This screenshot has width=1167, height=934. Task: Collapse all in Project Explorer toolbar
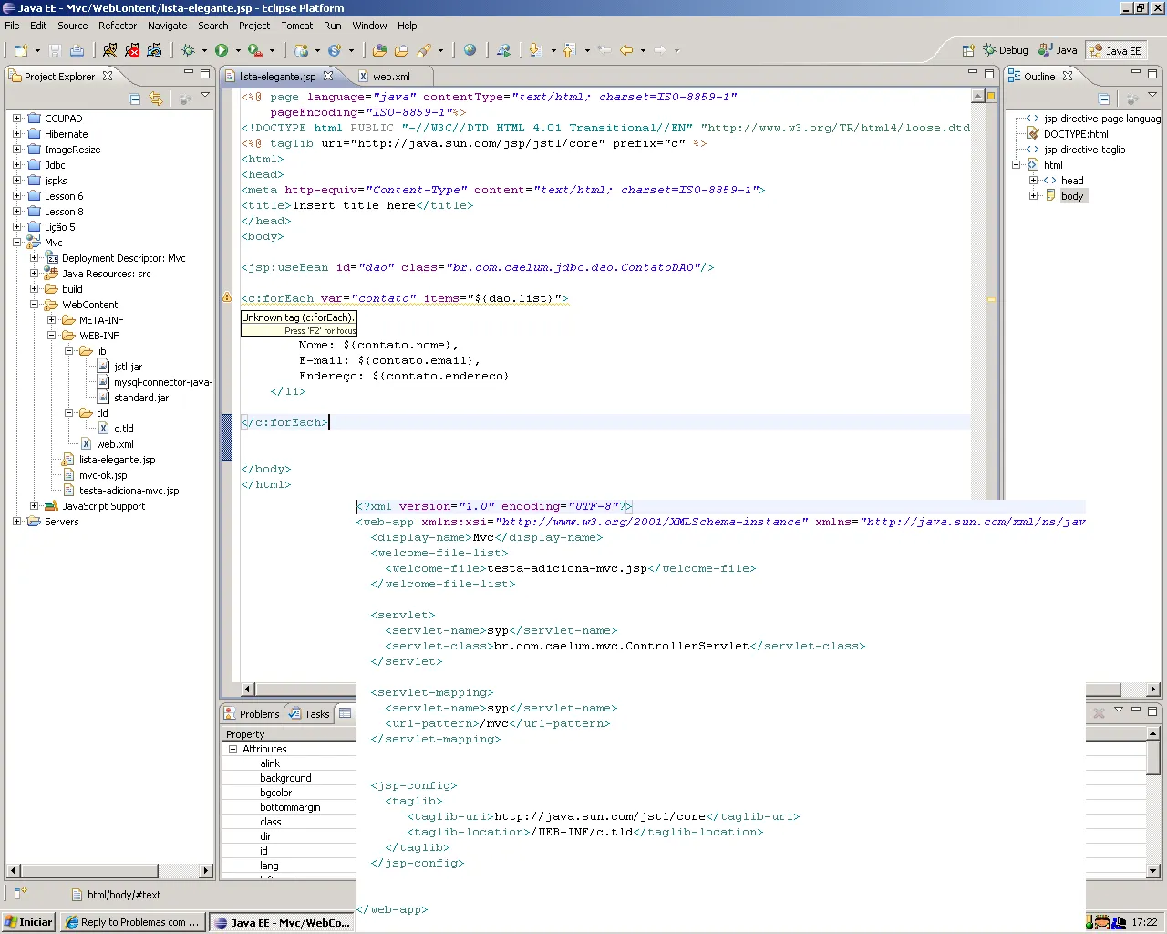coord(135,99)
